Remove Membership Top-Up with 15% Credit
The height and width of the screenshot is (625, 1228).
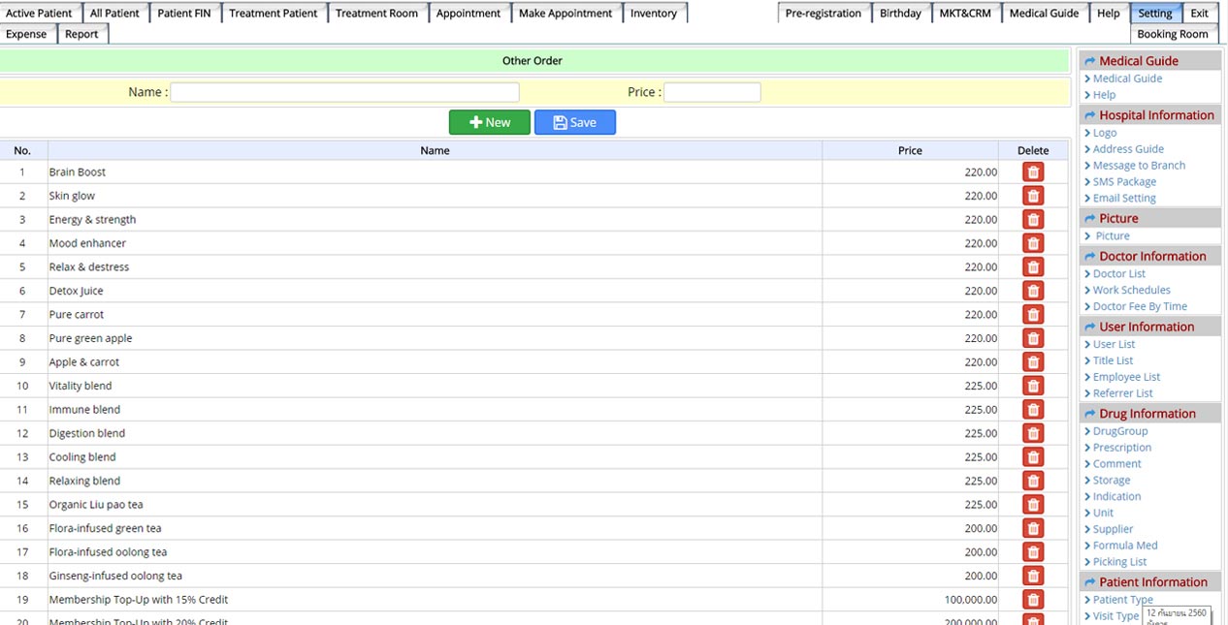(1033, 600)
